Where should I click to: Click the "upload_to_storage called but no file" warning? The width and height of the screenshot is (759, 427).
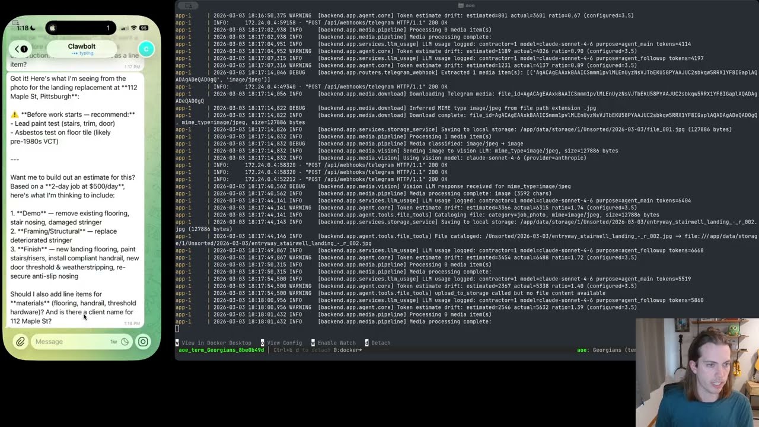point(390,293)
